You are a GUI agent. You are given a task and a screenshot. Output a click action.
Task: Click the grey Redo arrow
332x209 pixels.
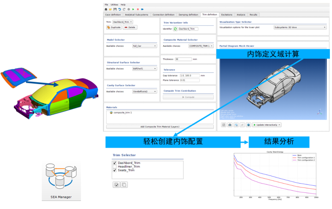click(124, 9)
